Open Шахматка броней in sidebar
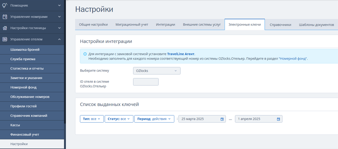The width and height of the screenshot is (338, 149). [x=32, y=50]
